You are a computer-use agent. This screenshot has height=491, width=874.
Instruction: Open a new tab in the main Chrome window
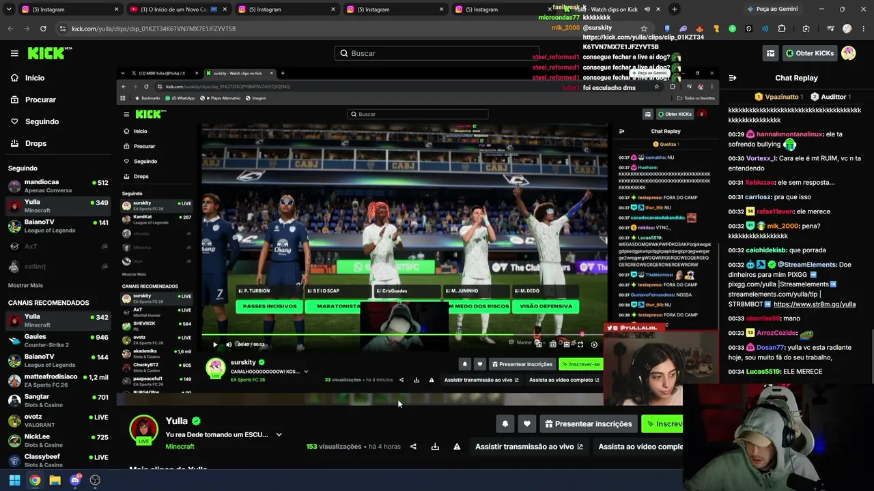tap(674, 9)
